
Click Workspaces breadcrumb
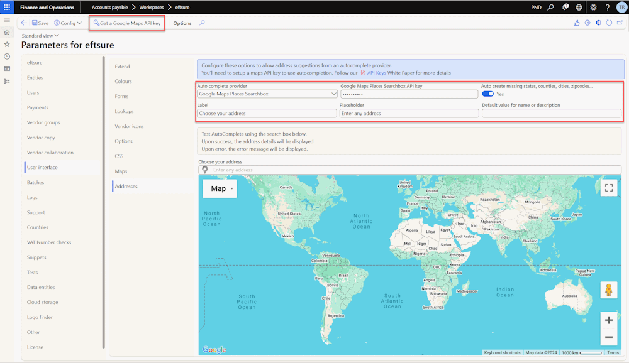tap(151, 7)
